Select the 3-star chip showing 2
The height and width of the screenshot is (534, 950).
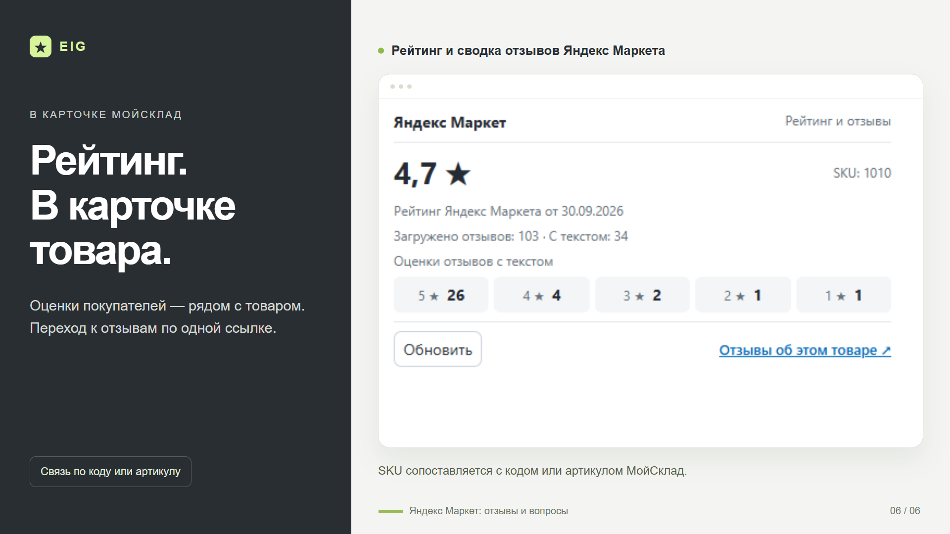coord(642,295)
